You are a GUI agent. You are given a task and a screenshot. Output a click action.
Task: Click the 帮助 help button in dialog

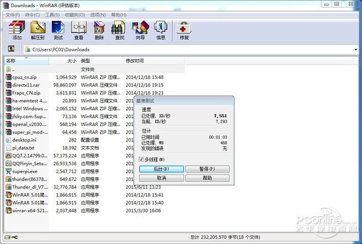[x=208, y=178]
